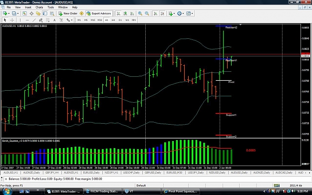Select the text annotation tool
312x195 pixels.
54,20
